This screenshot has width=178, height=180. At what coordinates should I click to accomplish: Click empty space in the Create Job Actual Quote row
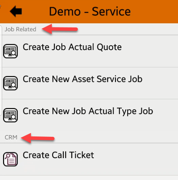tap(149, 51)
